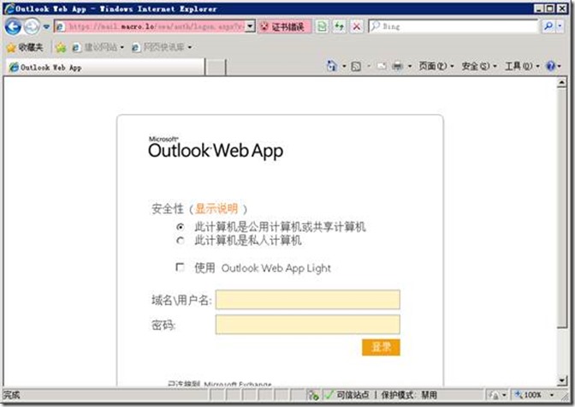
Task: Click the Print printer icon
Action: click(x=398, y=67)
